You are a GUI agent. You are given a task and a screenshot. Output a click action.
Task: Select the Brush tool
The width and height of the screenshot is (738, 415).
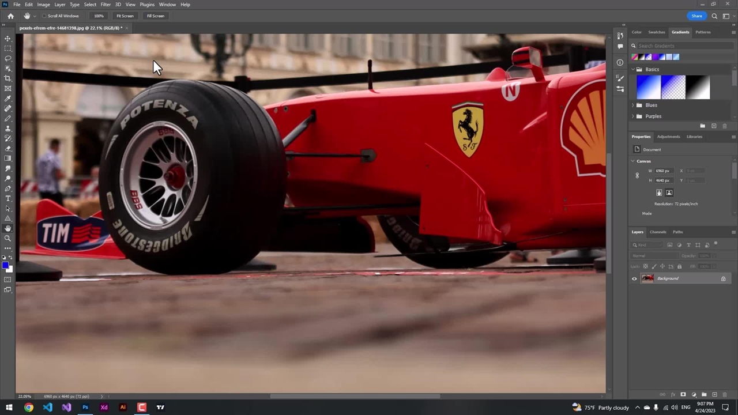(x=7, y=118)
